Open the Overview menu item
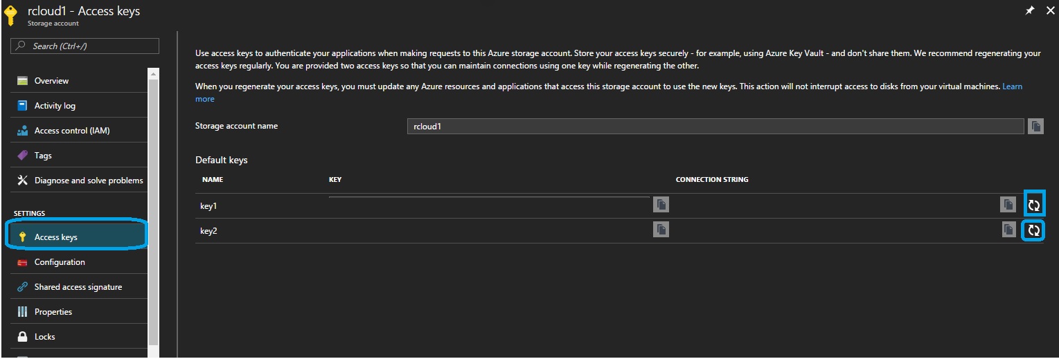The height and width of the screenshot is (359, 1059). [51, 81]
